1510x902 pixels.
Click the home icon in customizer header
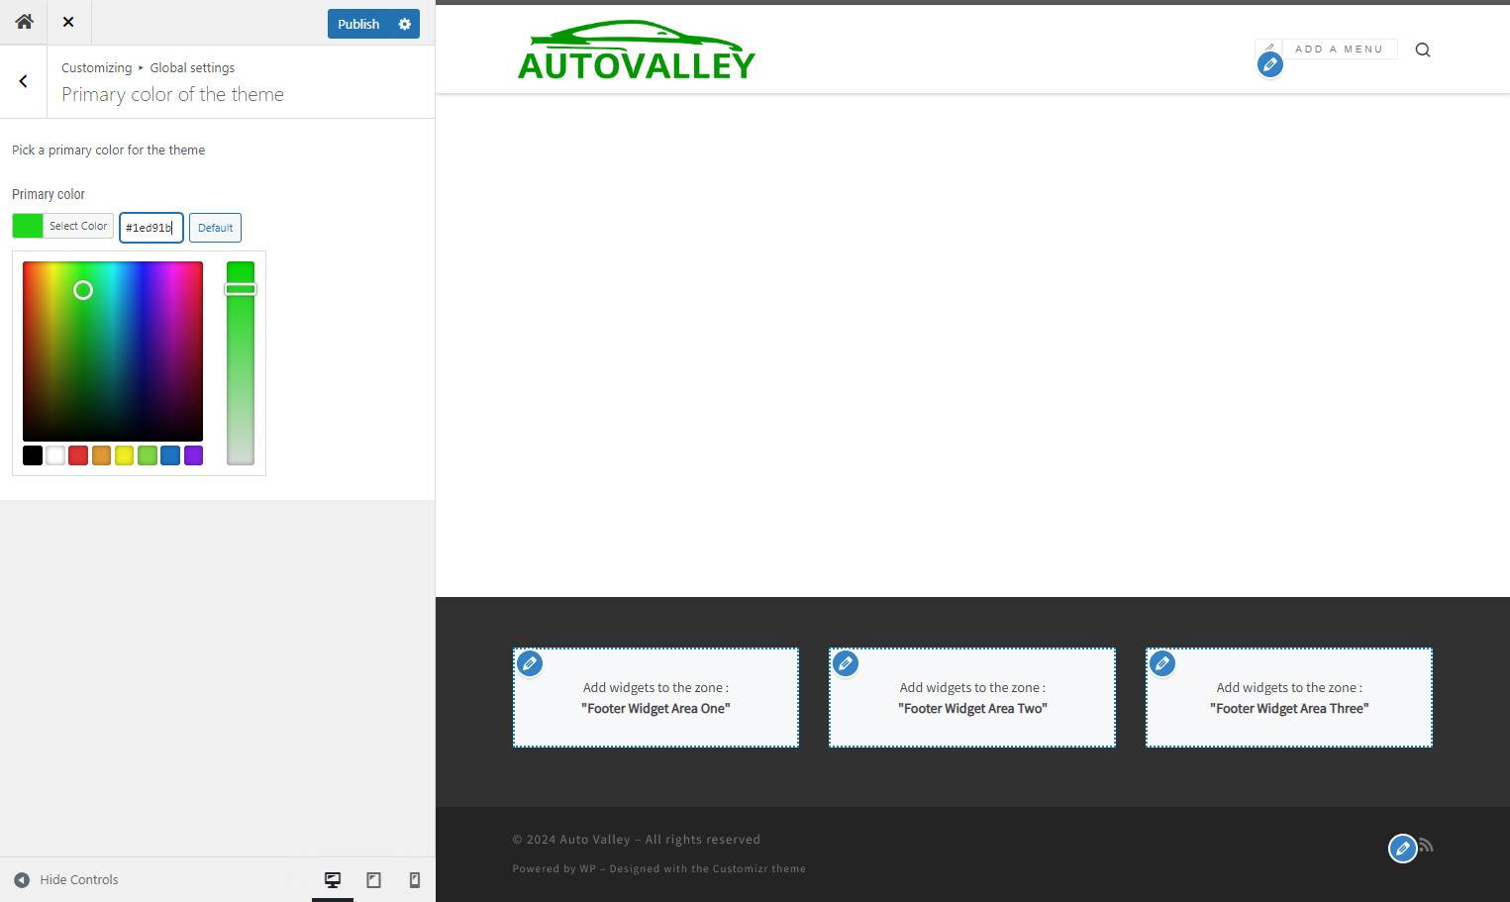(x=24, y=22)
